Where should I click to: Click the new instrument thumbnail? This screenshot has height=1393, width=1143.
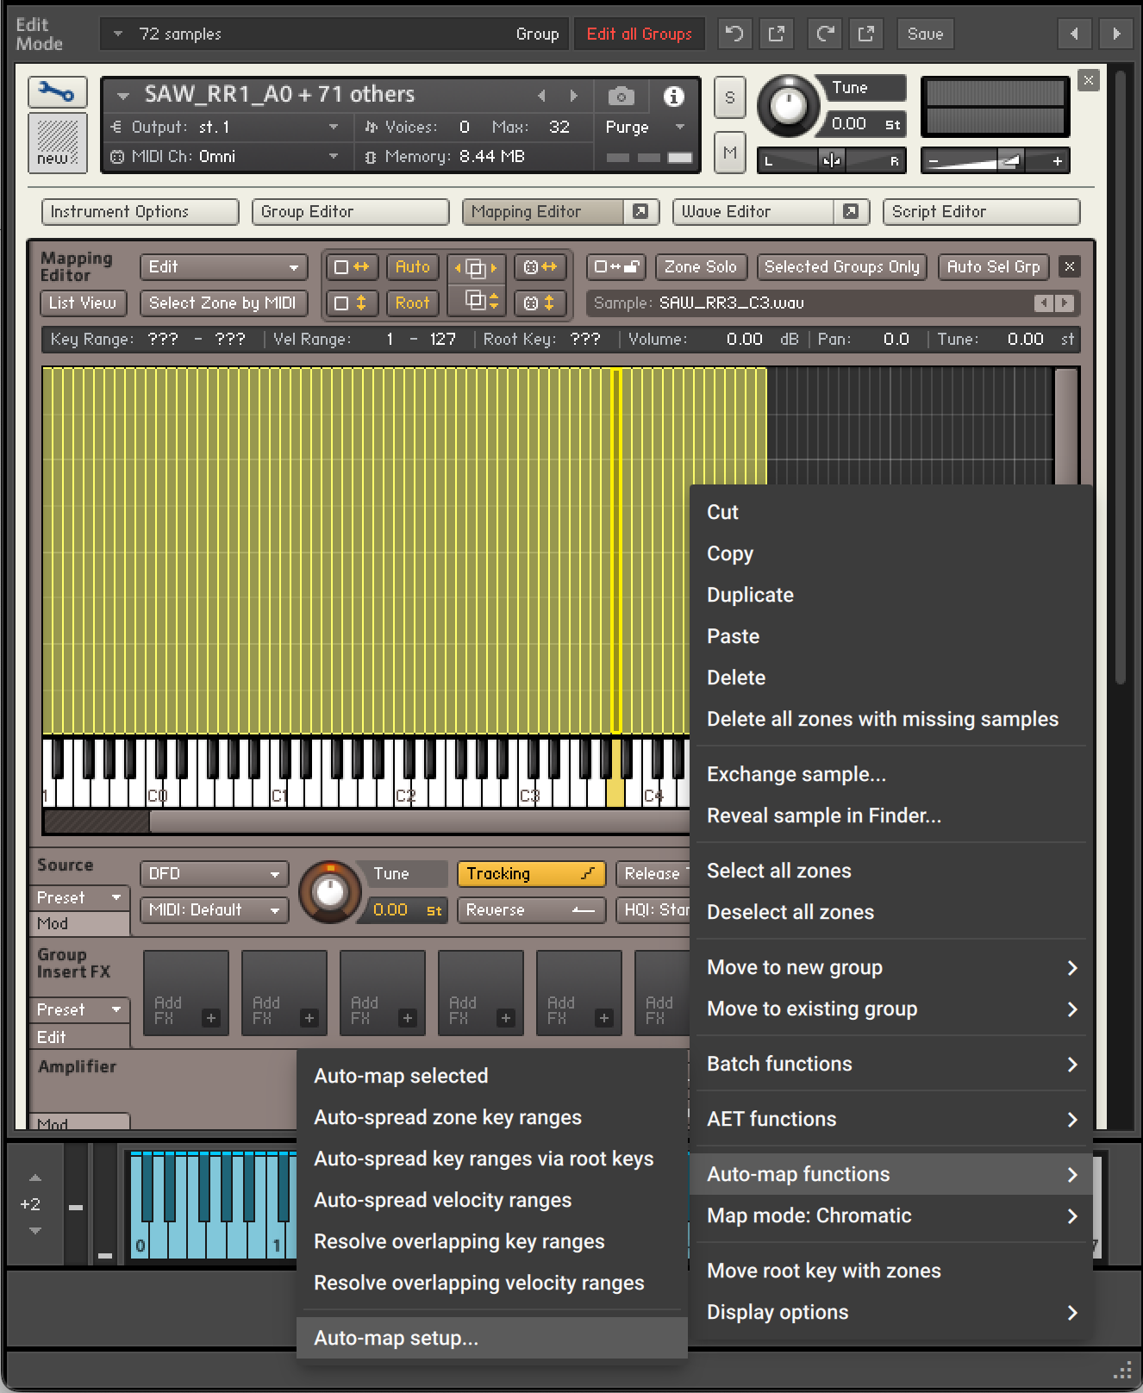pos(57,142)
